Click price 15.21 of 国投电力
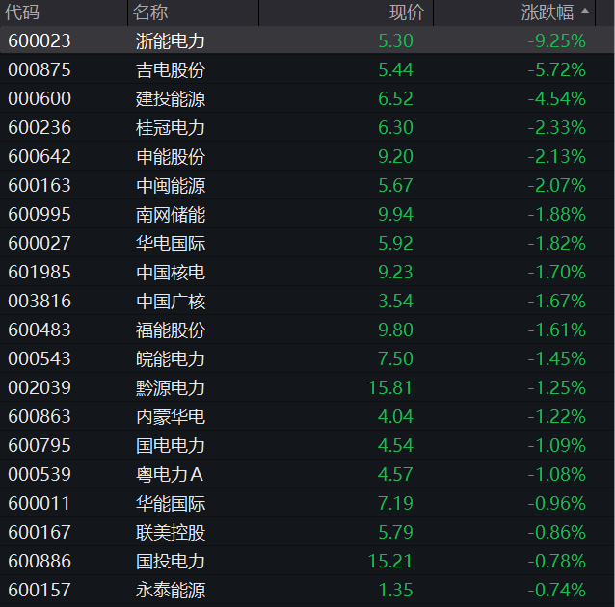This screenshot has width=615, height=607. coord(390,561)
